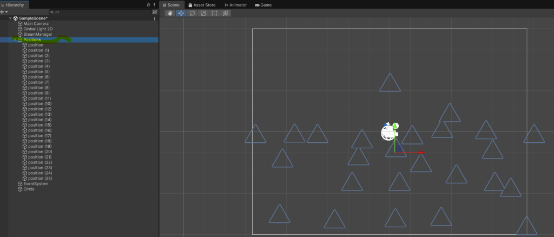Collapse the Positions object children

[x=15, y=40]
